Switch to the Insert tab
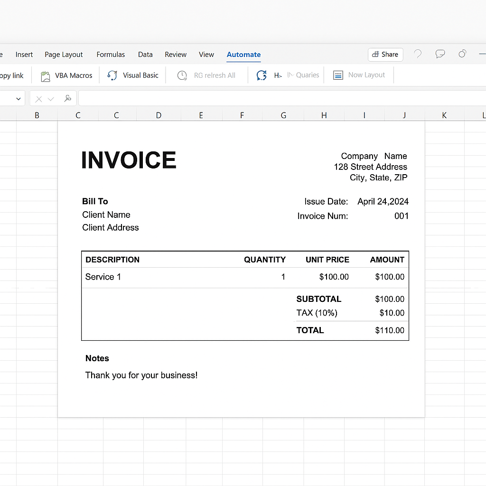 coord(24,55)
